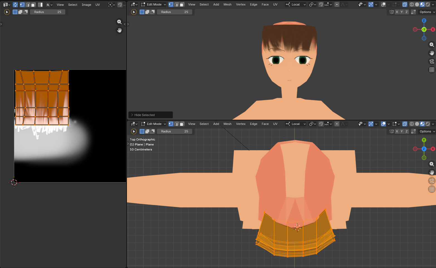Toggle snapping magnet in UV editor
Viewport: 436px width, 268px height.
click(120, 4)
